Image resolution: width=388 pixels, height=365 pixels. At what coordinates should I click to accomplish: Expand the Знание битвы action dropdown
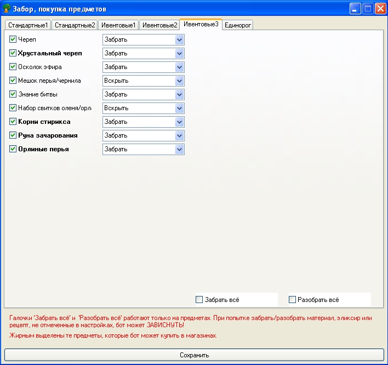pyautogui.click(x=179, y=94)
